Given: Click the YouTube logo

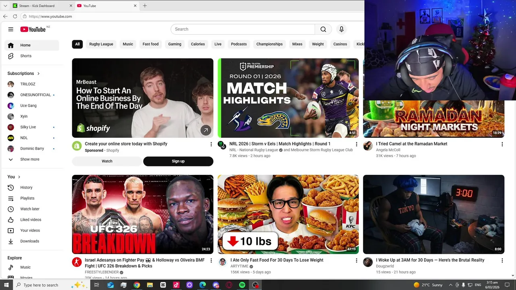Looking at the screenshot, I should tap(33, 29).
